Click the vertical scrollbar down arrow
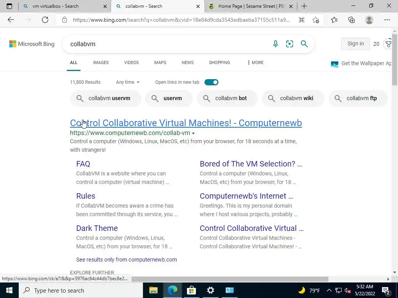Image resolution: width=398 pixels, height=298 pixels. tap(395, 273)
